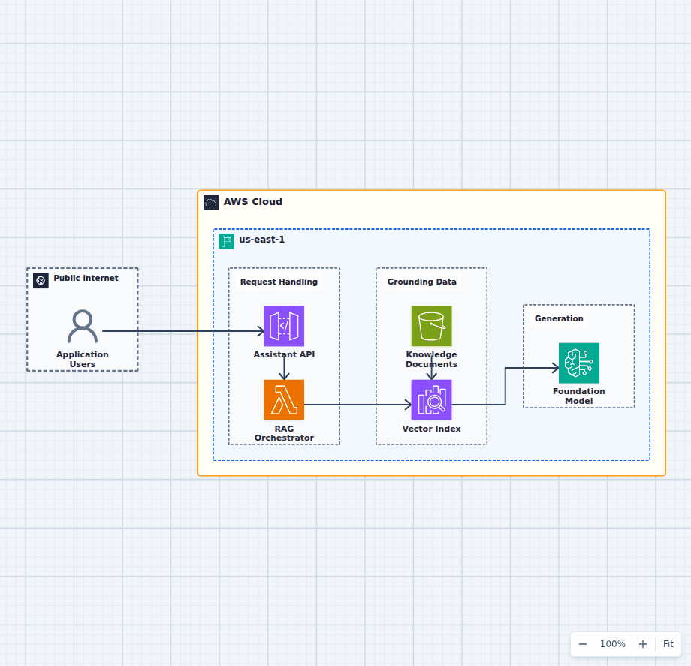Click the Vector Index label text
Viewport: 691px width, 666px height.
[x=431, y=429]
